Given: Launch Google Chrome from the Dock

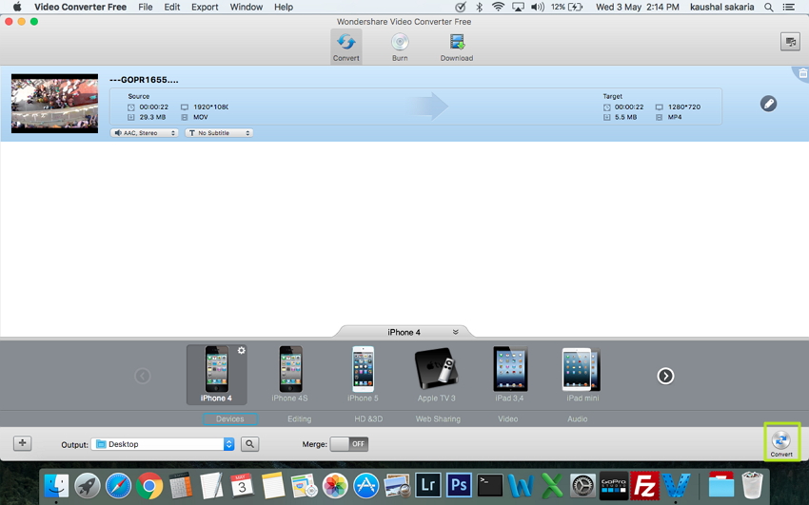Looking at the screenshot, I should point(149,485).
